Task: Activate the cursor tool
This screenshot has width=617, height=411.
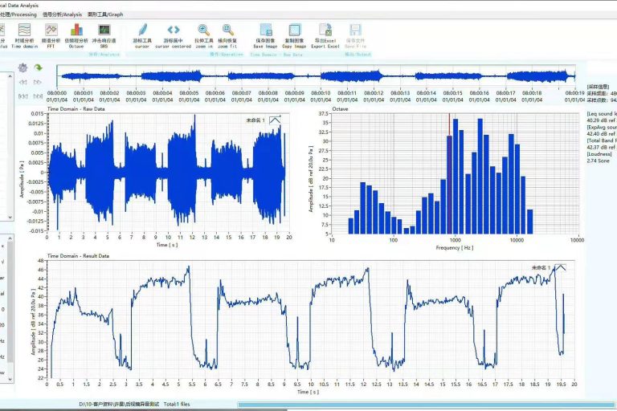Action: 141,32
